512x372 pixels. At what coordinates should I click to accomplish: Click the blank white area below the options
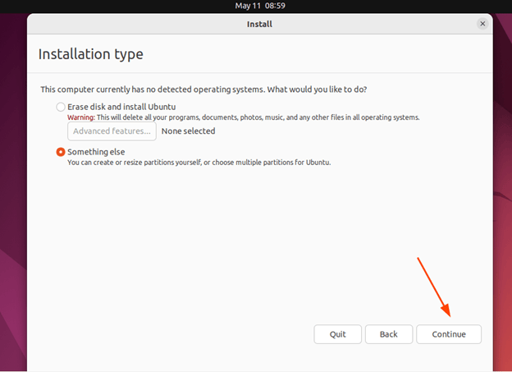(x=246, y=246)
